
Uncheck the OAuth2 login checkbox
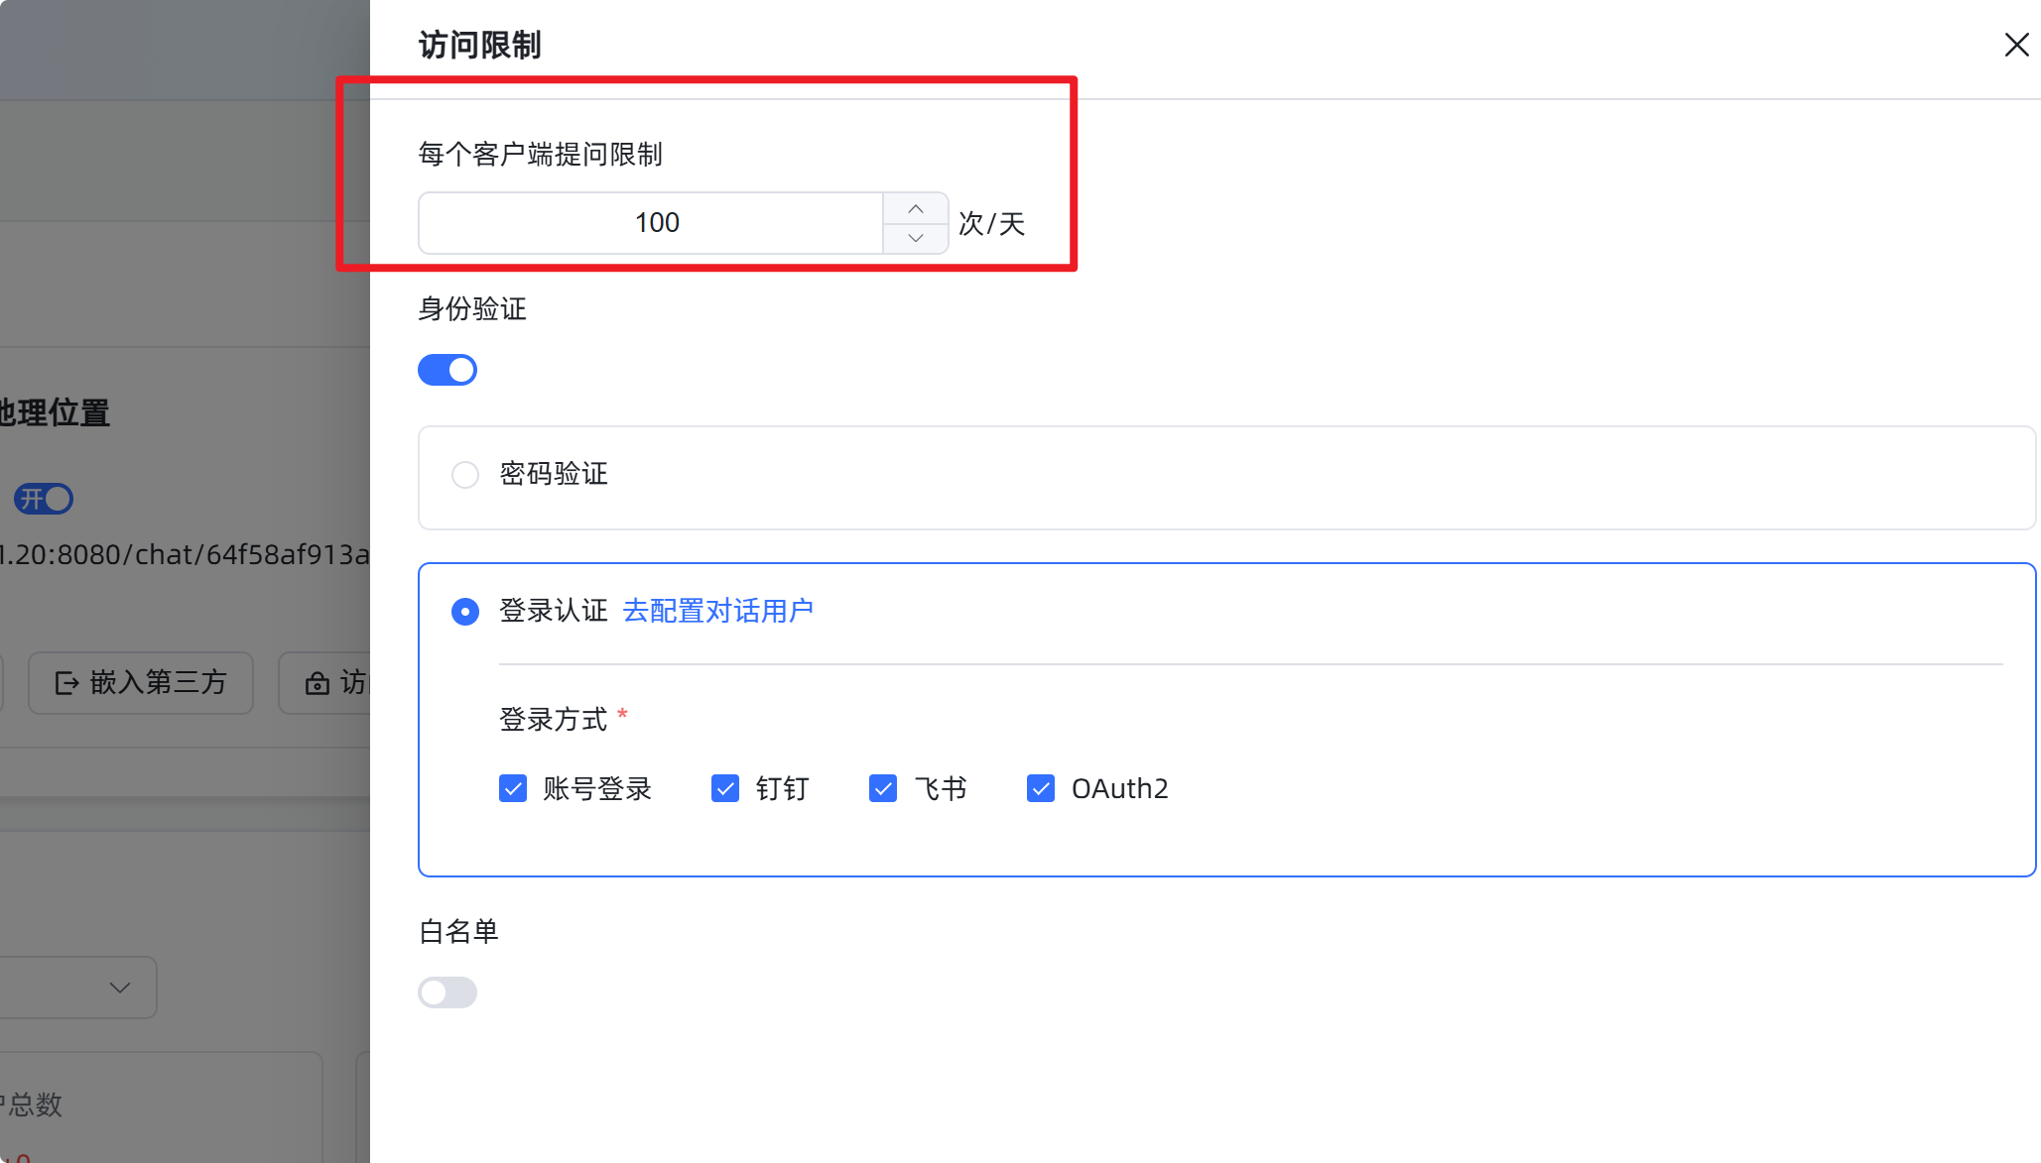click(x=1041, y=789)
